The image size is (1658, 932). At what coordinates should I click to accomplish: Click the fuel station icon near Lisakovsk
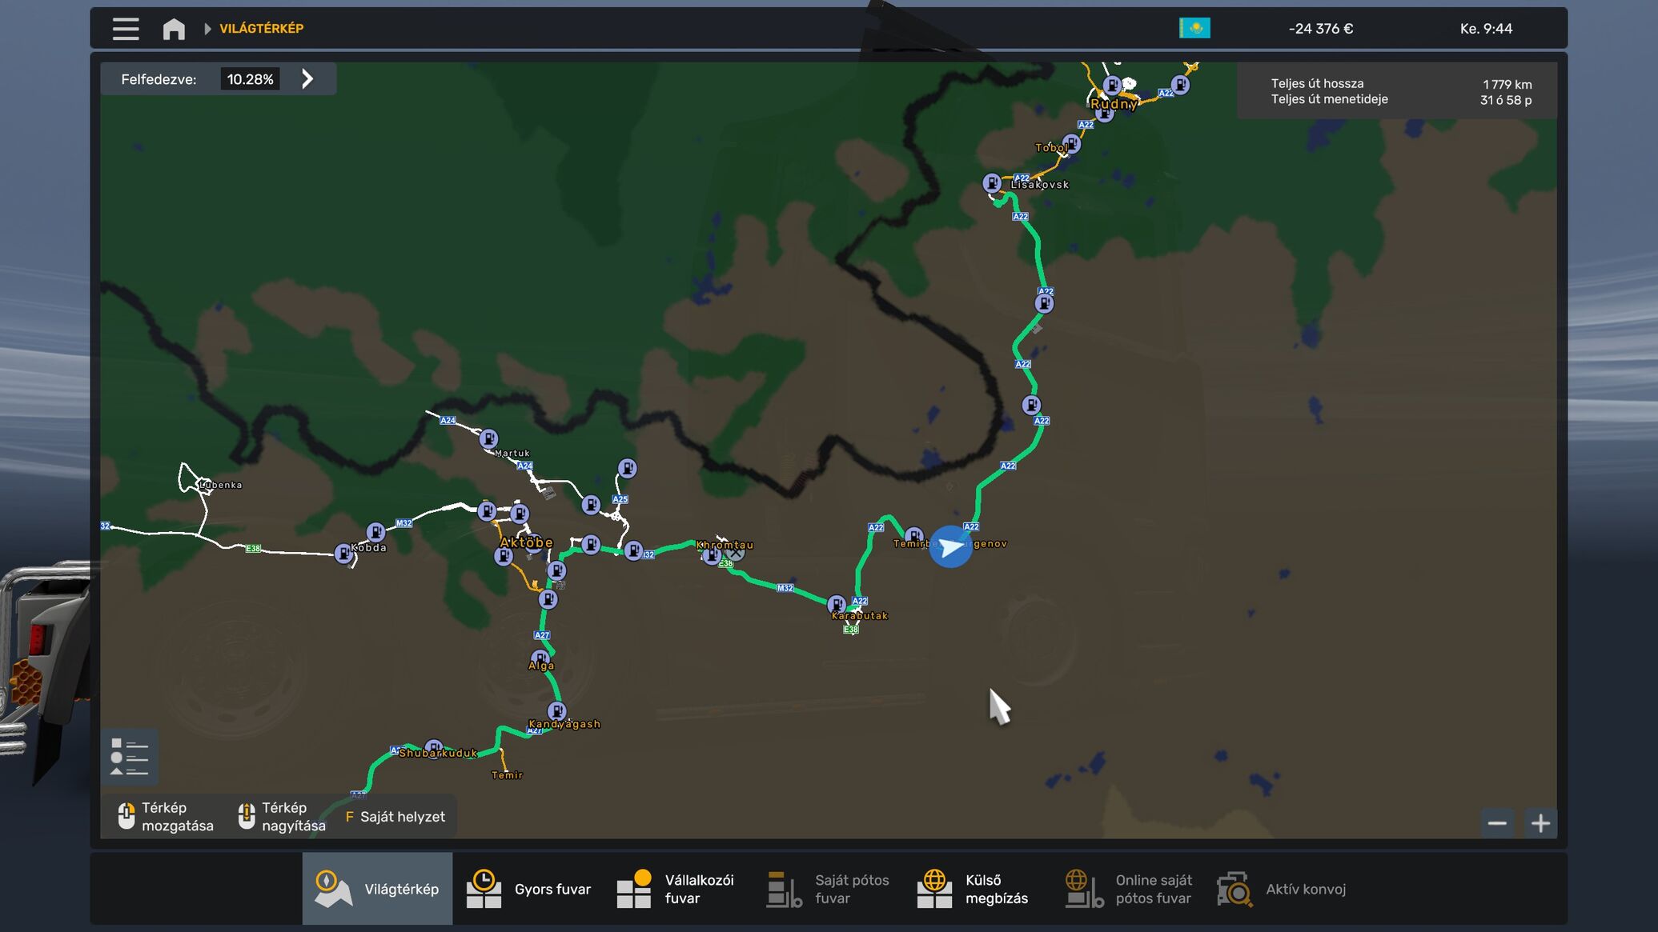[x=992, y=183]
